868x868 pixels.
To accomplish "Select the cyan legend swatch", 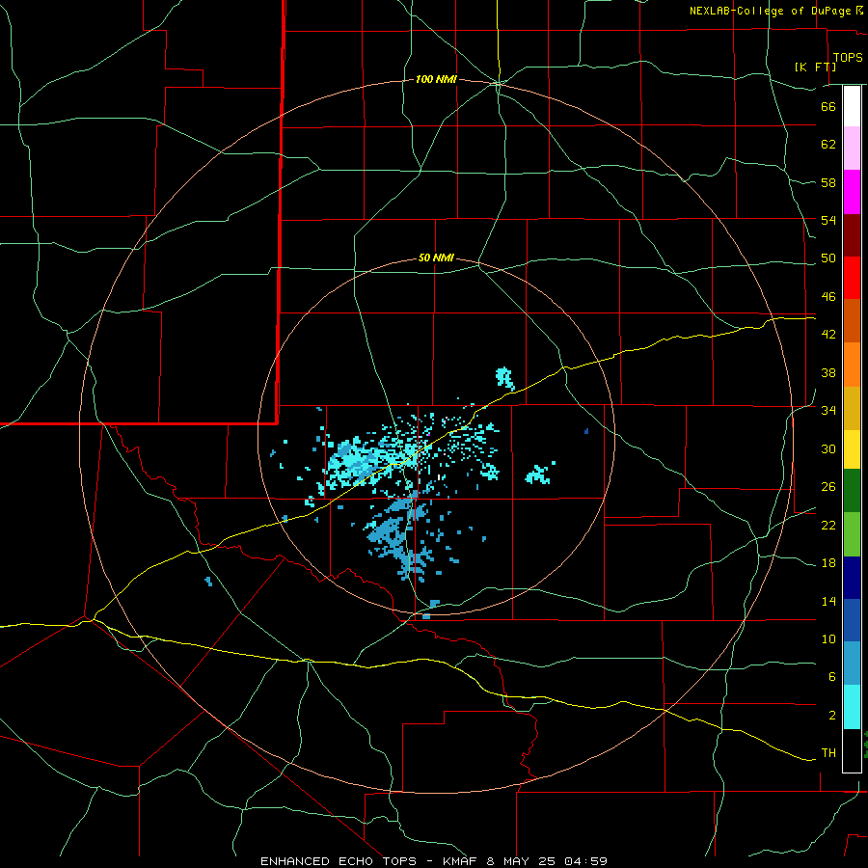I will (852, 707).
